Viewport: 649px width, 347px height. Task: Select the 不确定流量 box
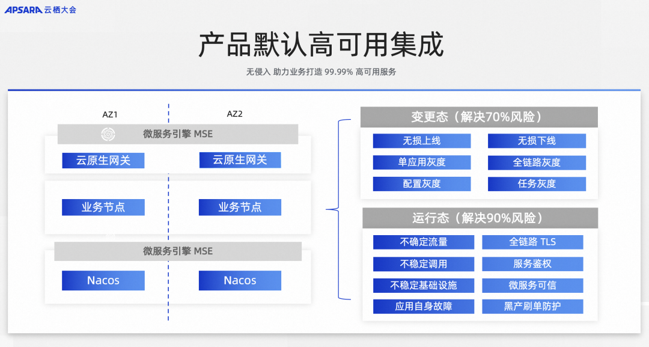pyautogui.click(x=424, y=242)
